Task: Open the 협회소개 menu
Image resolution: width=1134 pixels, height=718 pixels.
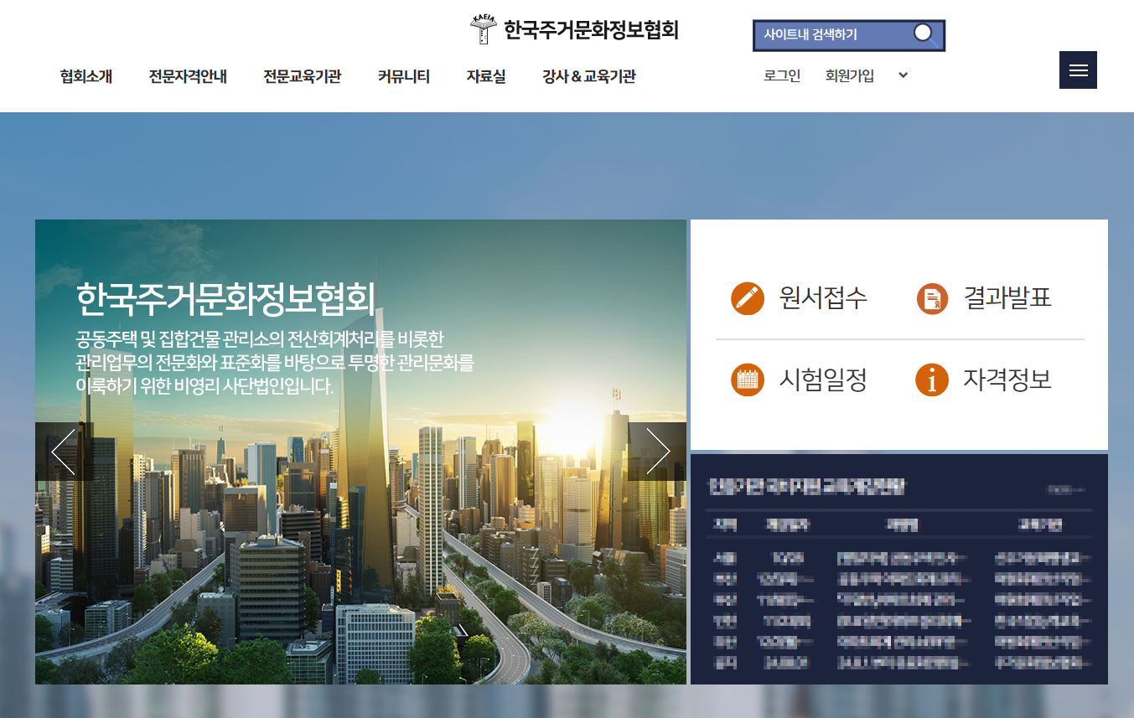Action: pos(86,77)
